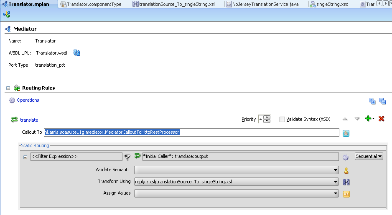Click the Operations gear icon
Image resolution: width=392 pixels, height=215 pixels.
coord(12,100)
